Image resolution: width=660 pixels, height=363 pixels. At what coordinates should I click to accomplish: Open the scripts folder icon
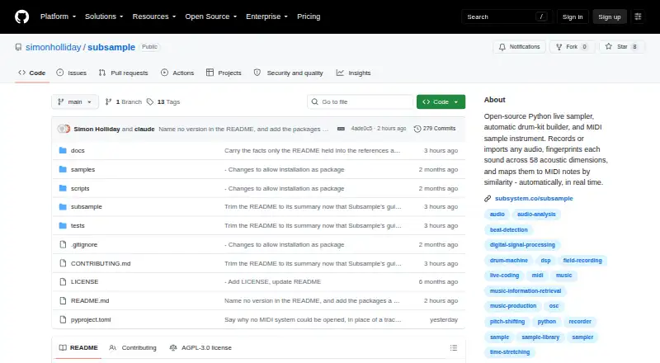(x=63, y=188)
